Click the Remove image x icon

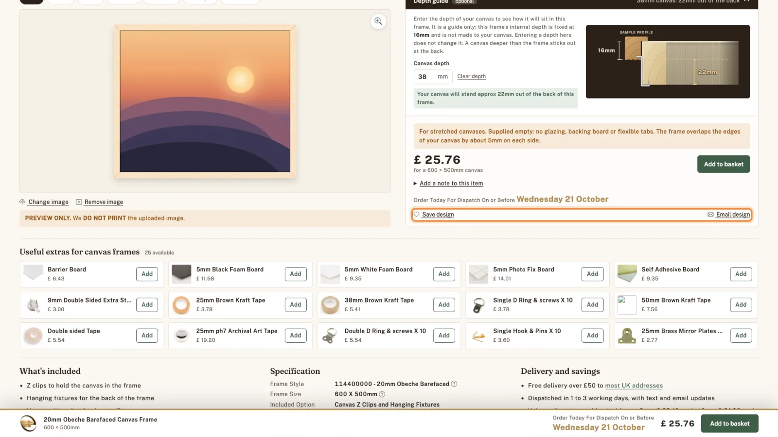click(79, 202)
